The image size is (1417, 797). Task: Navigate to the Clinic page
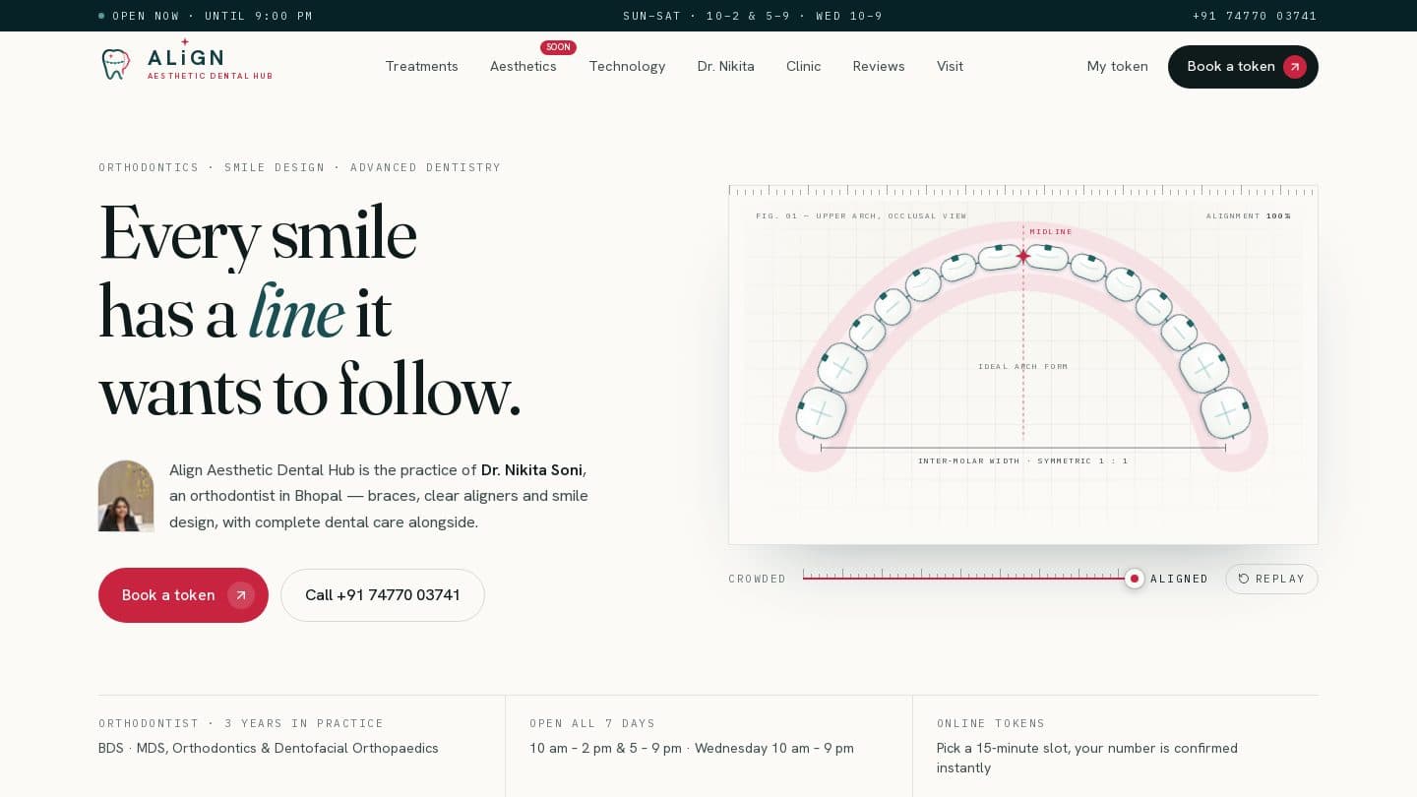pos(803,66)
